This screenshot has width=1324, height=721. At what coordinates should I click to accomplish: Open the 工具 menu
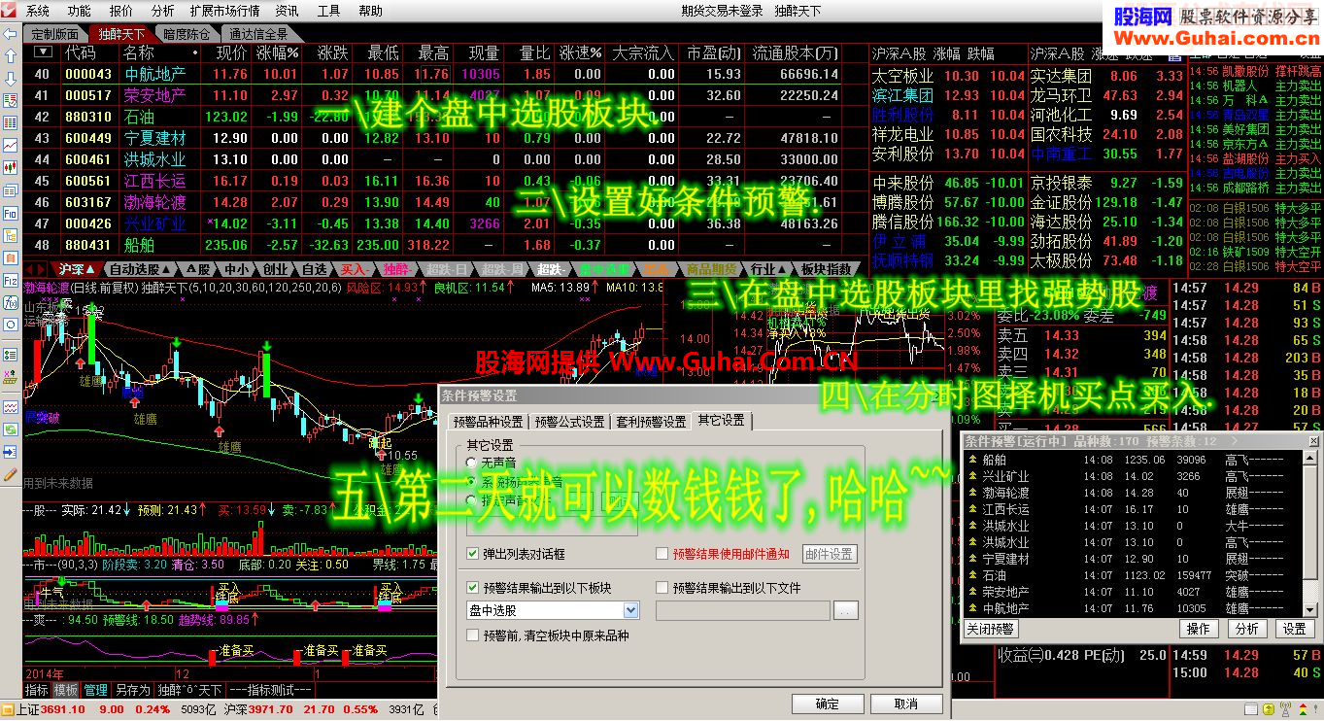point(329,12)
